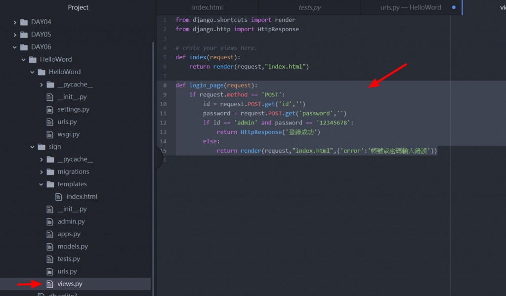The image size is (506, 296).
Task: Click line number 8 in gutter
Action: pos(165,85)
